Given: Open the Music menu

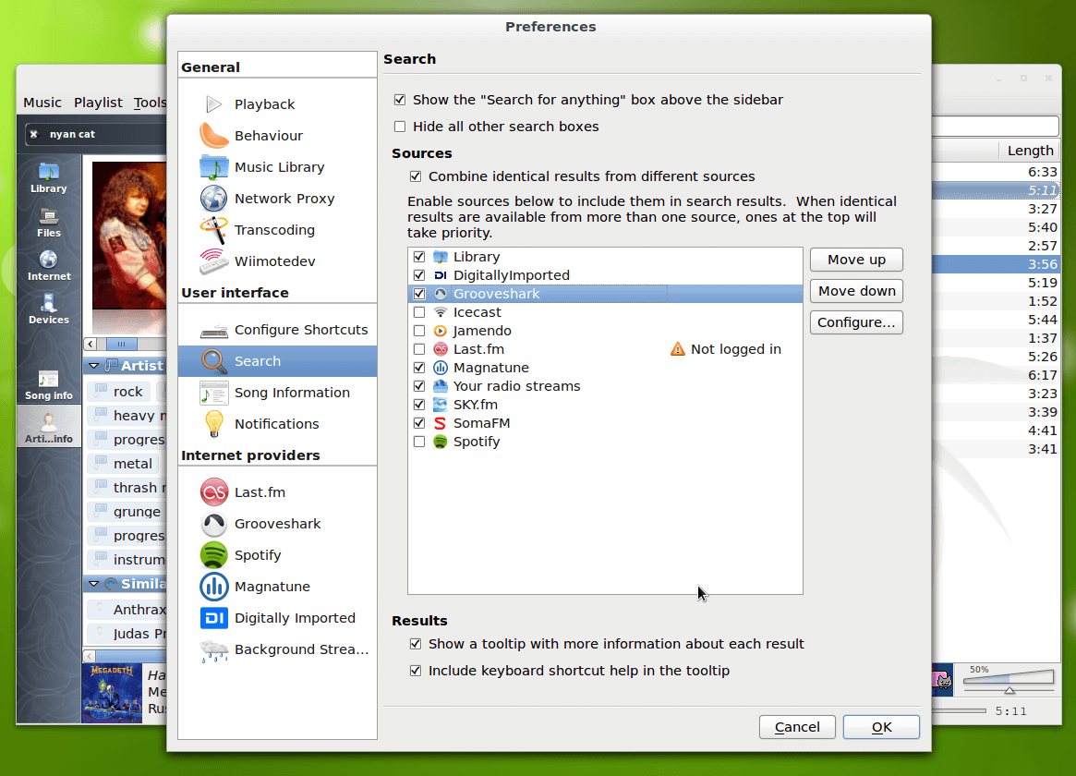Looking at the screenshot, I should (x=42, y=102).
